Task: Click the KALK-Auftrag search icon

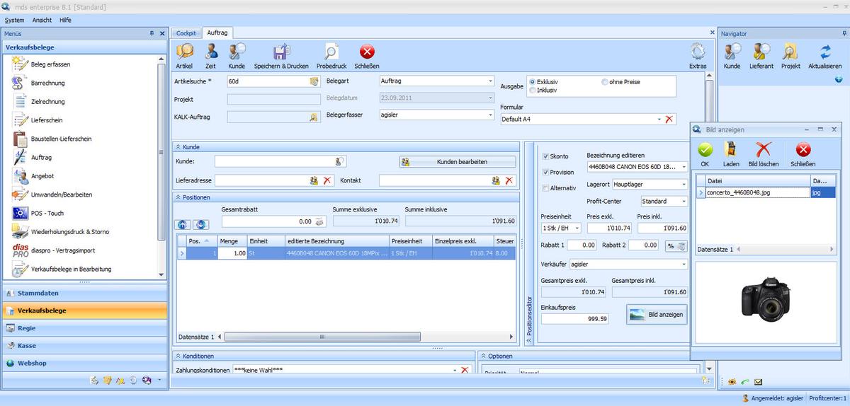Action: (x=314, y=117)
